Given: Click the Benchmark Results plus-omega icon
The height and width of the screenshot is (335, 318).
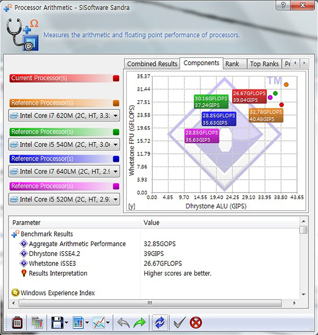Looking at the screenshot, I should point(15,234).
